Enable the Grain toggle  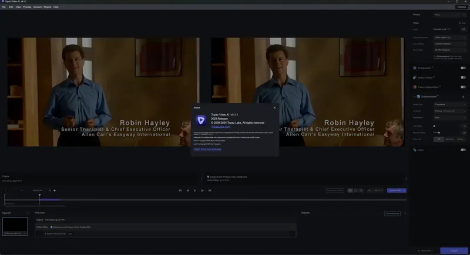point(463,149)
